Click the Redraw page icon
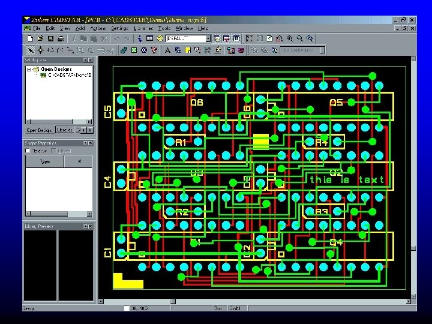 point(269,38)
